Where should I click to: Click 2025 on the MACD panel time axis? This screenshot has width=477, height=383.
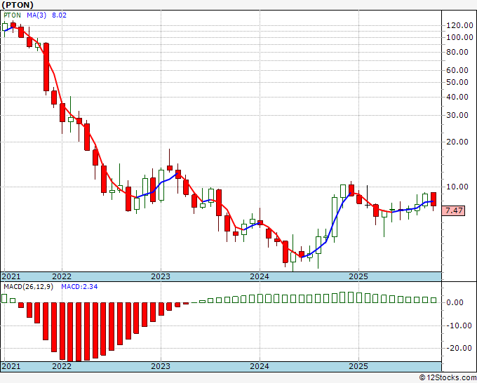358,366
